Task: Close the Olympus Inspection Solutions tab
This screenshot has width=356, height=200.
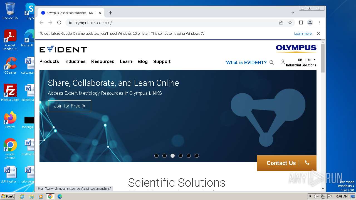Action: pos(100,13)
